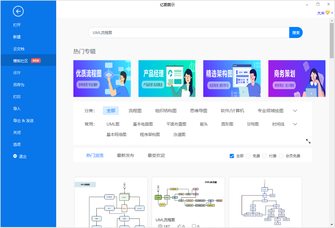This screenshot has height=228, width=335.
Task: Switch to the 最新发布 tab
Action: (126, 155)
